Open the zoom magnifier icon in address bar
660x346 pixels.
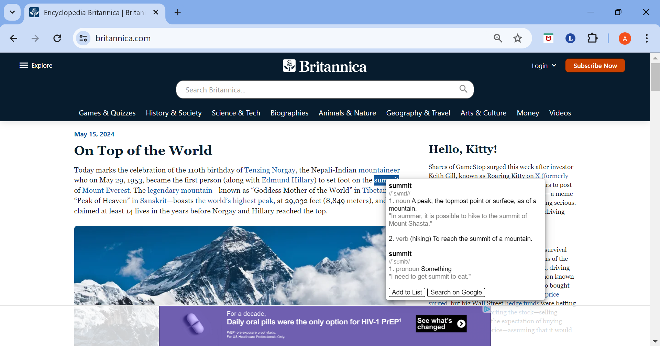pos(498,38)
